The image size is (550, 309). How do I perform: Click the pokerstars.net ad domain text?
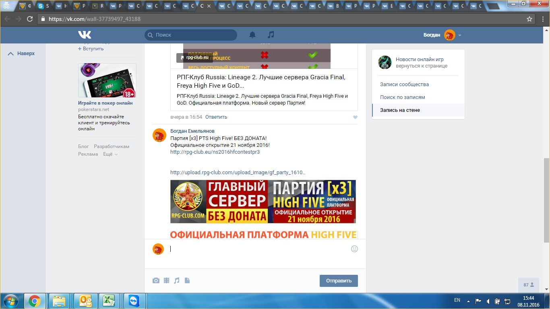coord(93,109)
